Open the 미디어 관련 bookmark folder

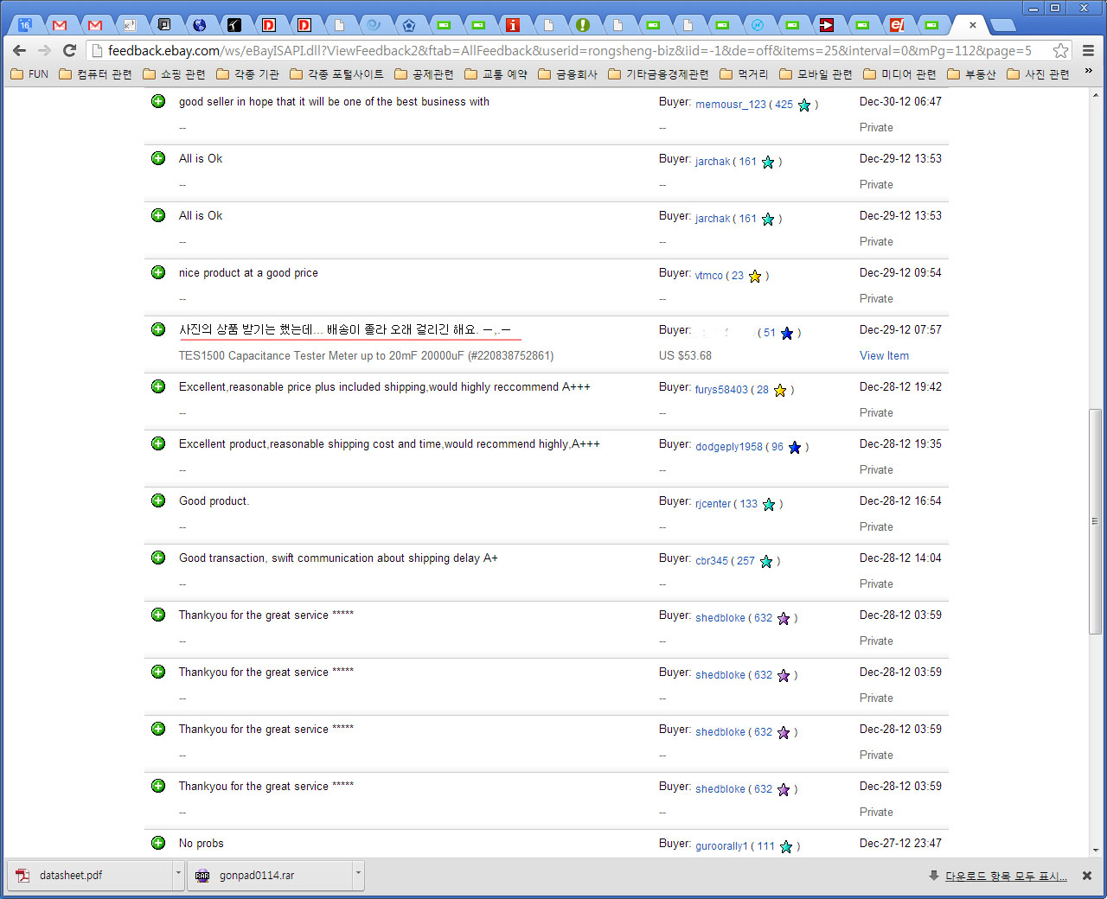click(x=899, y=74)
